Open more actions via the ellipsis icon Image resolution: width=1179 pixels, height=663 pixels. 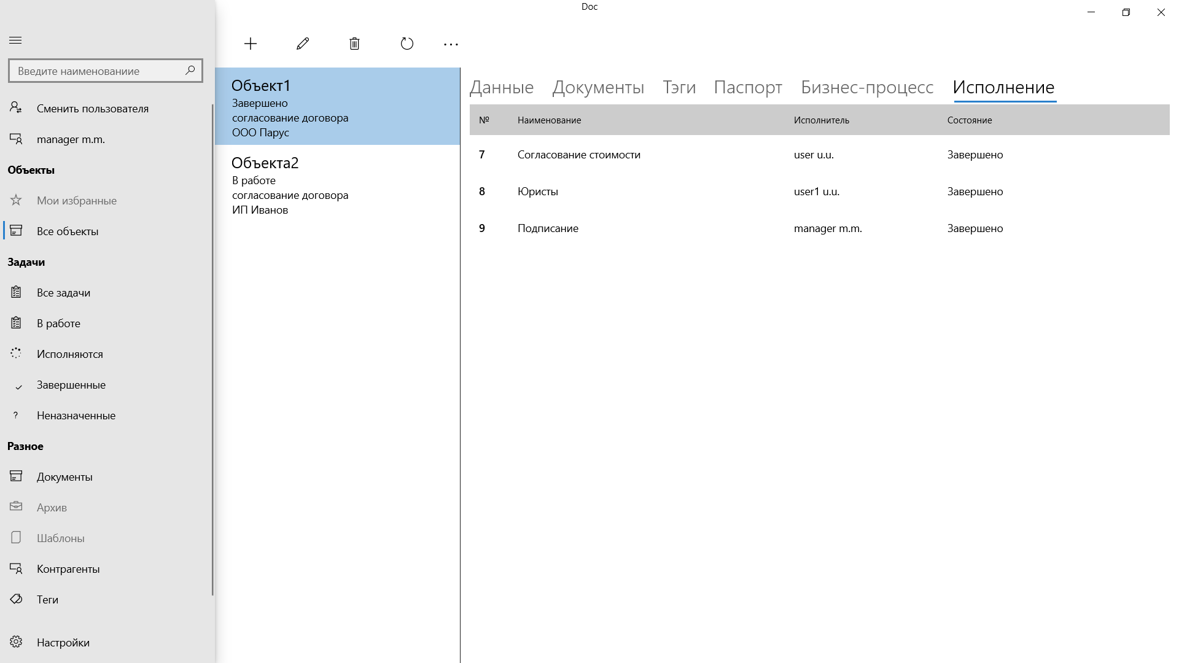[x=451, y=44]
